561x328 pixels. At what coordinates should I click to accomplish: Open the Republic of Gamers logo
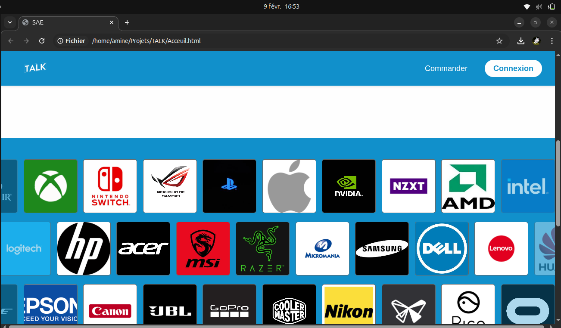tap(170, 186)
